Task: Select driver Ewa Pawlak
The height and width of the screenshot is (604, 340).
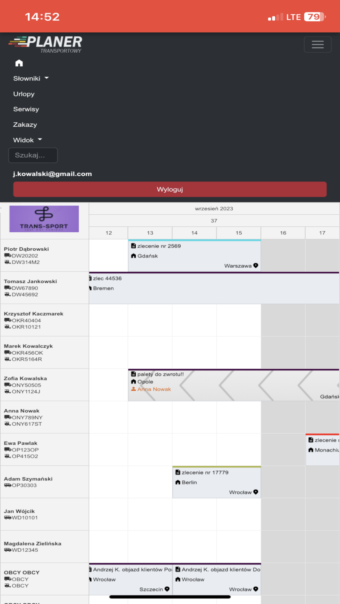Action: [20, 443]
